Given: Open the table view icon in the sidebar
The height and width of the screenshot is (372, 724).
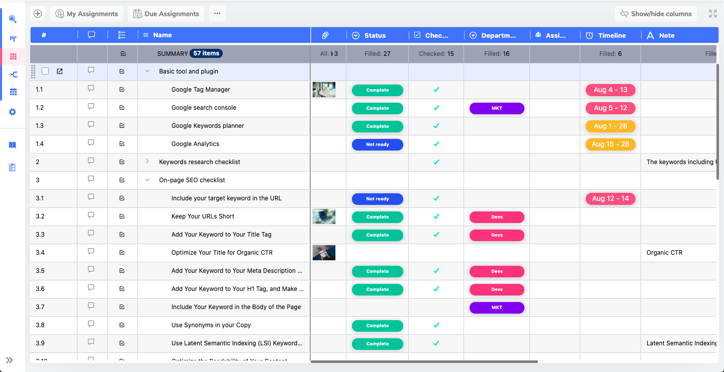Looking at the screenshot, I should click(x=13, y=93).
